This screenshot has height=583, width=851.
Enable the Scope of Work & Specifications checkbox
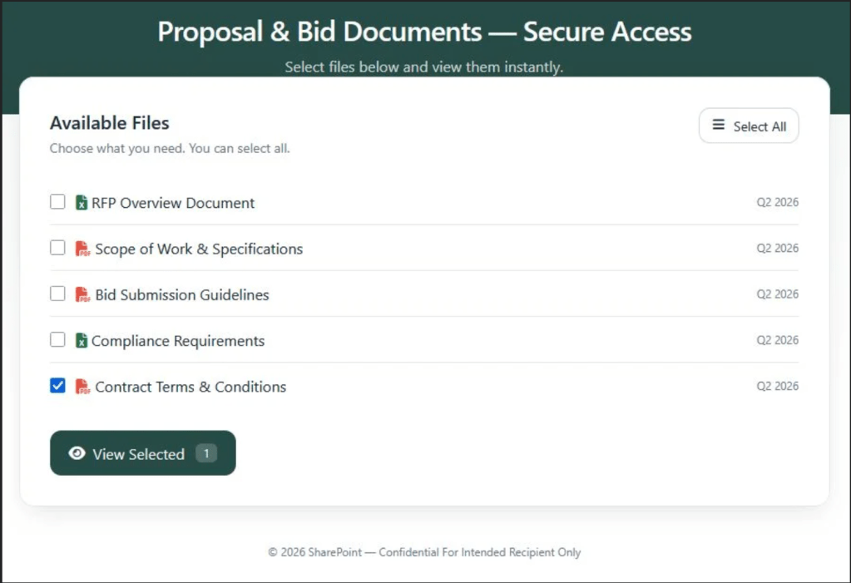pyautogui.click(x=57, y=247)
